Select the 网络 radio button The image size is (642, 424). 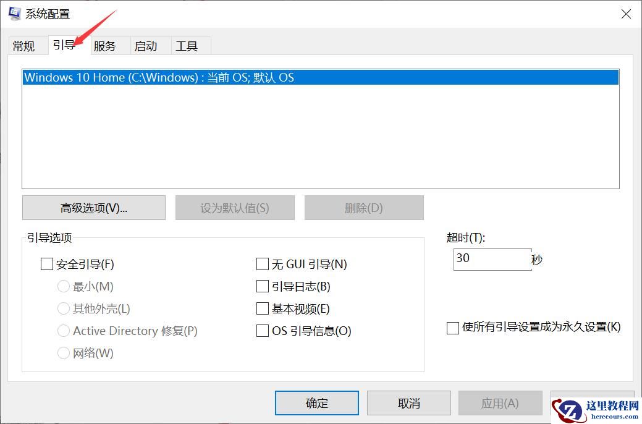[x=64, y=353]
